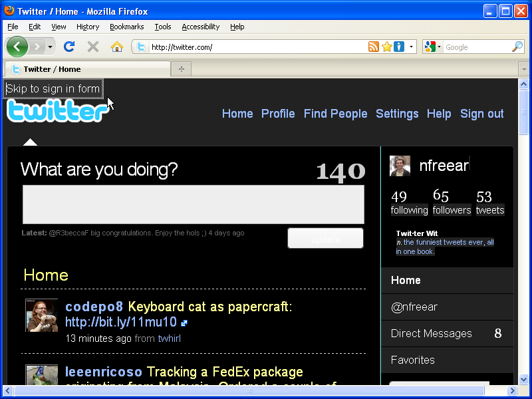Expand the address bar URL dropdown

[410, 47]
